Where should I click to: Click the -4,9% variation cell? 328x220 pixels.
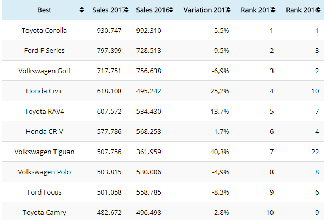tap(221, 172)
